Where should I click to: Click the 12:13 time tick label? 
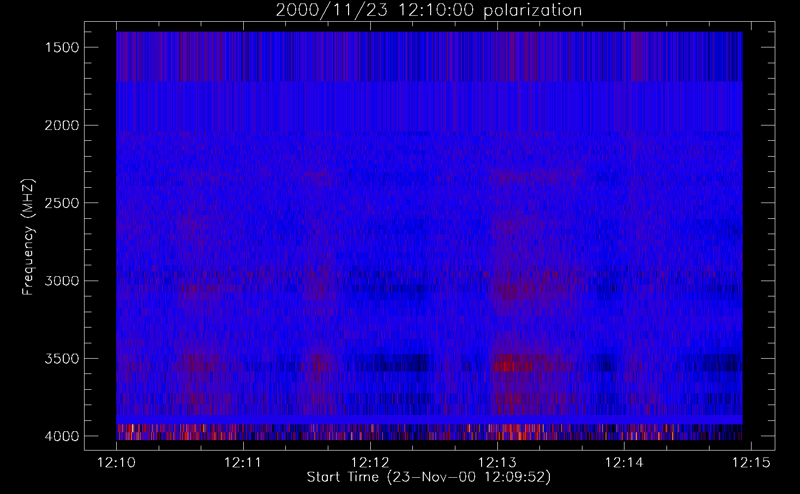pos(497,463)
